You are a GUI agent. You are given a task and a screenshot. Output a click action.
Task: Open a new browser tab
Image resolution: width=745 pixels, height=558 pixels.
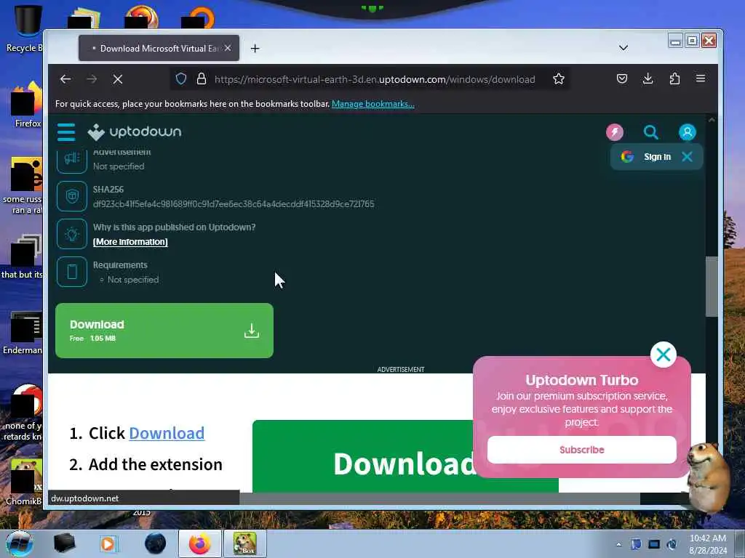click(255, 49)
